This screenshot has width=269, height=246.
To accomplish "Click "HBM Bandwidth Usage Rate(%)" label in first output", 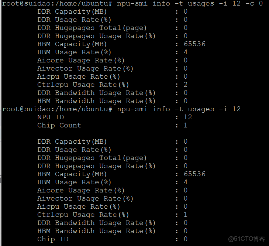I will 96,101.
